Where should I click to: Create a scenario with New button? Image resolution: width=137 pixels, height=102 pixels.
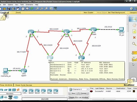(73, 93)
